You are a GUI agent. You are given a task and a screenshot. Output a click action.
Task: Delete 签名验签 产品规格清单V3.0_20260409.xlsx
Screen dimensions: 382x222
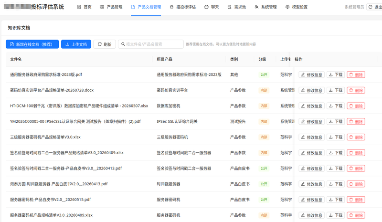[x=356, y=153]
